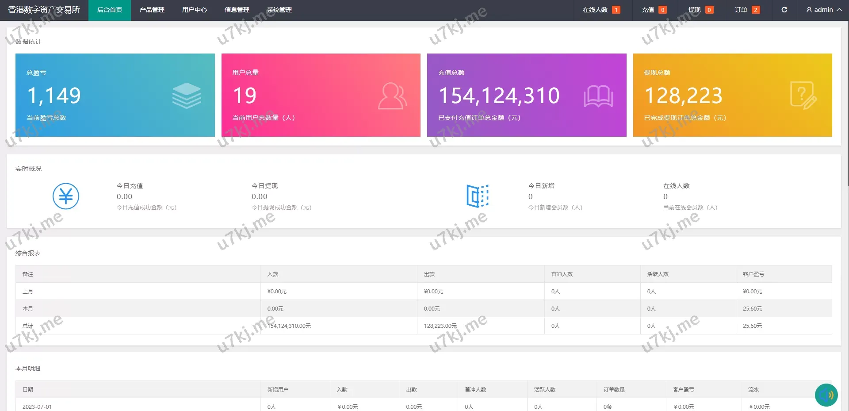
Task: Expand the admin user dropdown
Action: coord(824,10)
